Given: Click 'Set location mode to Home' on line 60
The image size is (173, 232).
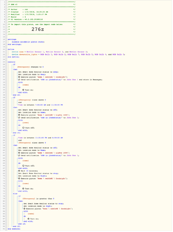Looking at the screenshot, I should coord(32,150).
